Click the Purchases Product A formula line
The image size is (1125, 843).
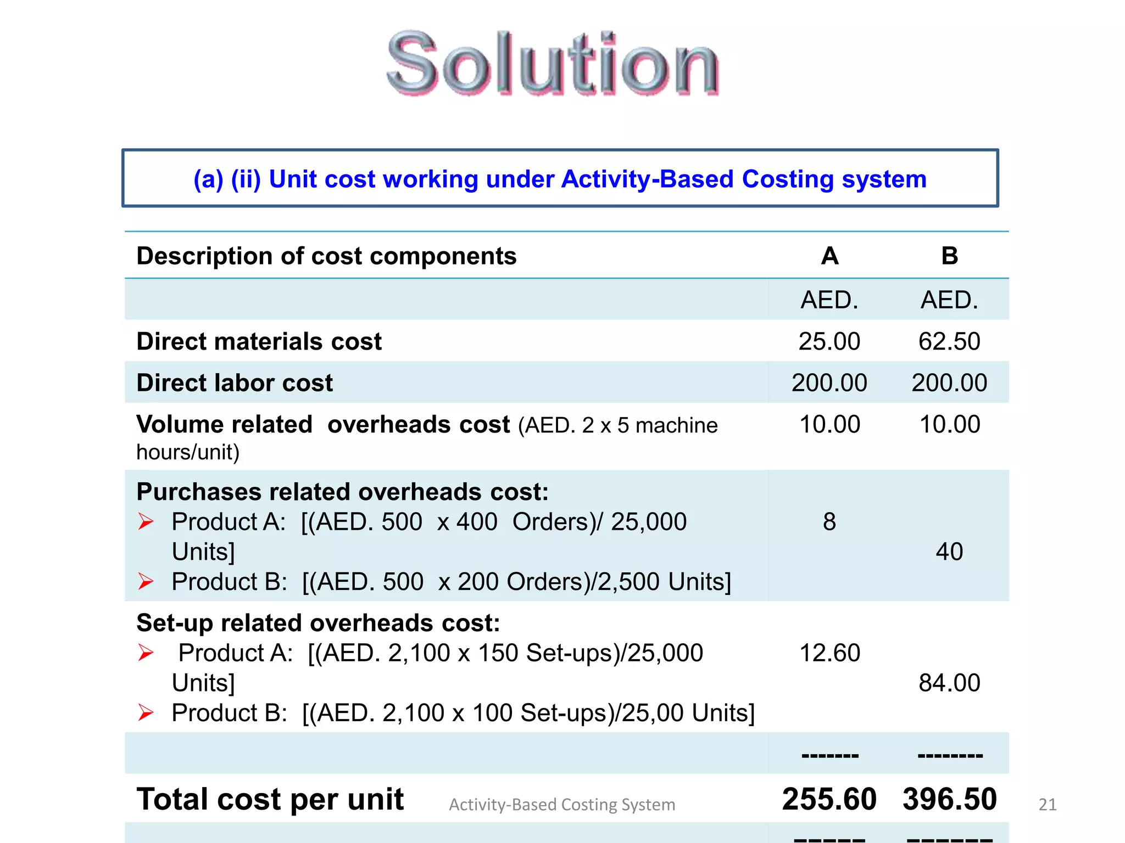[x=429, y=536]
